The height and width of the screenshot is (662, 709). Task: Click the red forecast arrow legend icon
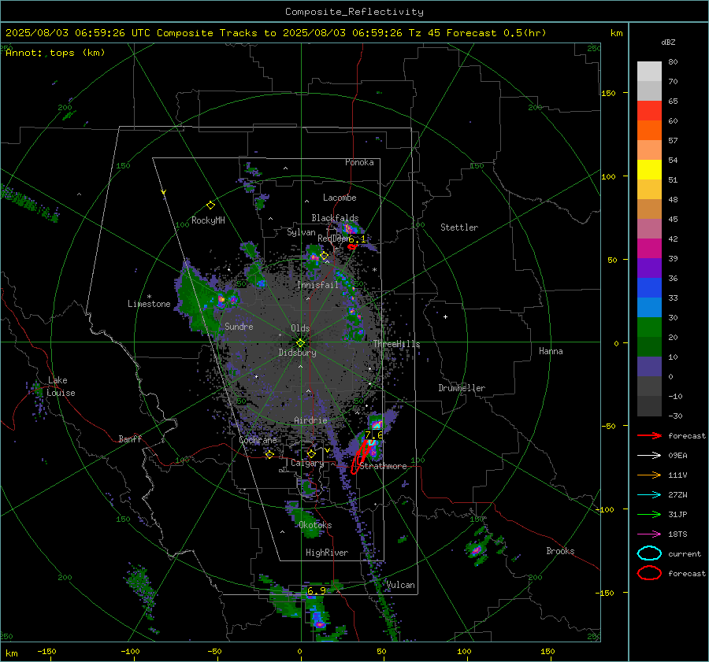click(649, 435)
